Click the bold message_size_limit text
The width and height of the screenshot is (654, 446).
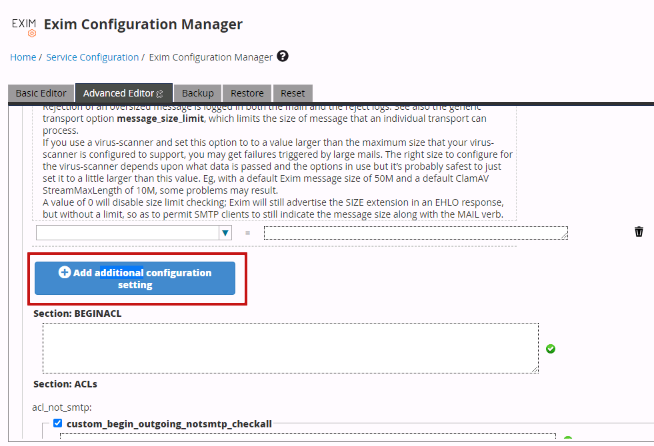click(160, 118)
